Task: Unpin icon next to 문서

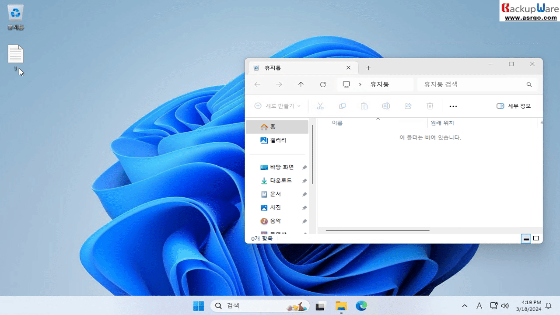Action: pos(304,195)
